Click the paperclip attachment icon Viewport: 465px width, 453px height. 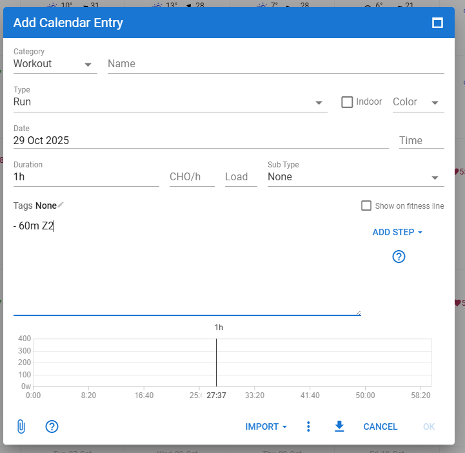pos(21,427)
